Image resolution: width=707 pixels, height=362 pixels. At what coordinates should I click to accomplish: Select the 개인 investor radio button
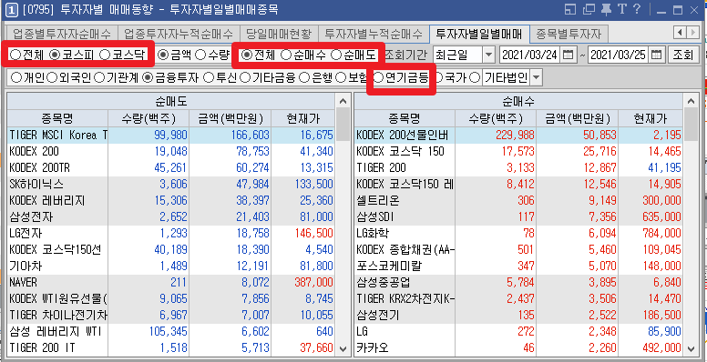coord(16,78)
